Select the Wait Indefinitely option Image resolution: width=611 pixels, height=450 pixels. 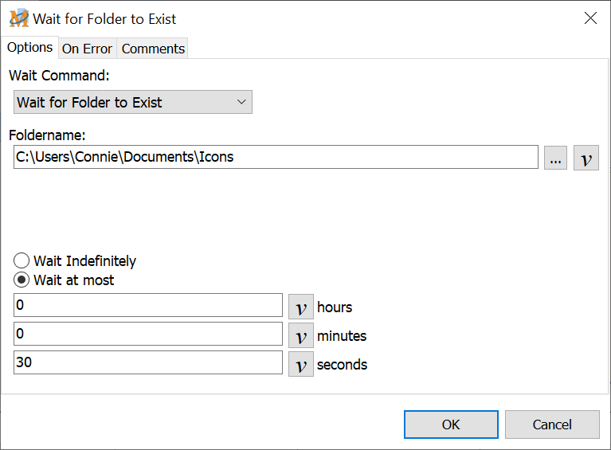(22, 261)
